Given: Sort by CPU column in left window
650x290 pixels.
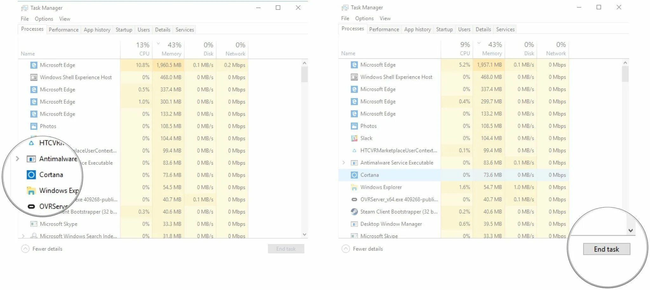Looking at the screenshot, I should pos(136,49).
